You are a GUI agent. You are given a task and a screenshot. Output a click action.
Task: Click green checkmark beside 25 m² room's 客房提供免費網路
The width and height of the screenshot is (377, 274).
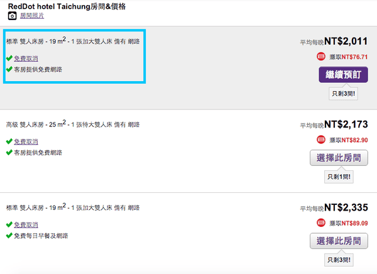click(9, 152)
